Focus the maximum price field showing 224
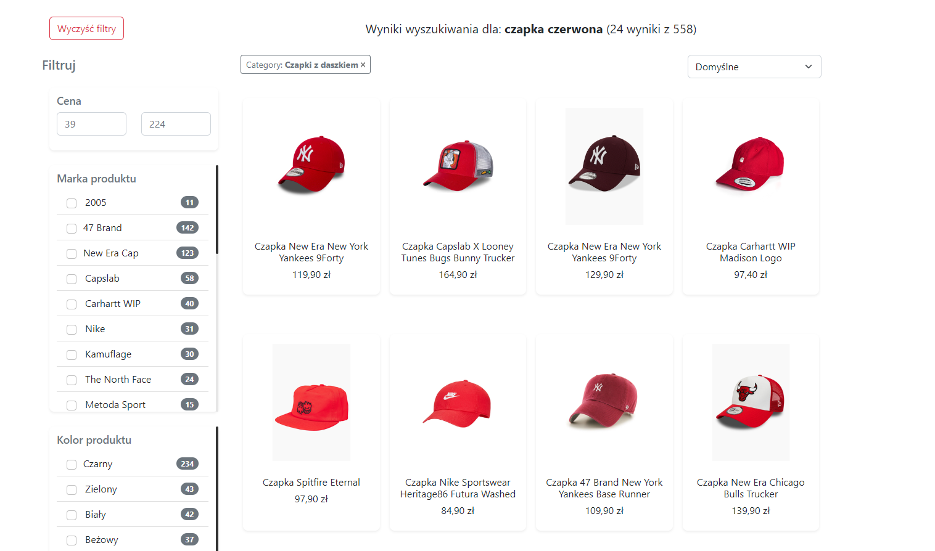Screen dimensions: 935x551 [176, 124]
